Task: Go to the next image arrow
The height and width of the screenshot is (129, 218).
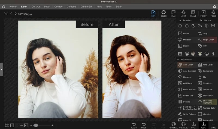Action: click(16, 14)
